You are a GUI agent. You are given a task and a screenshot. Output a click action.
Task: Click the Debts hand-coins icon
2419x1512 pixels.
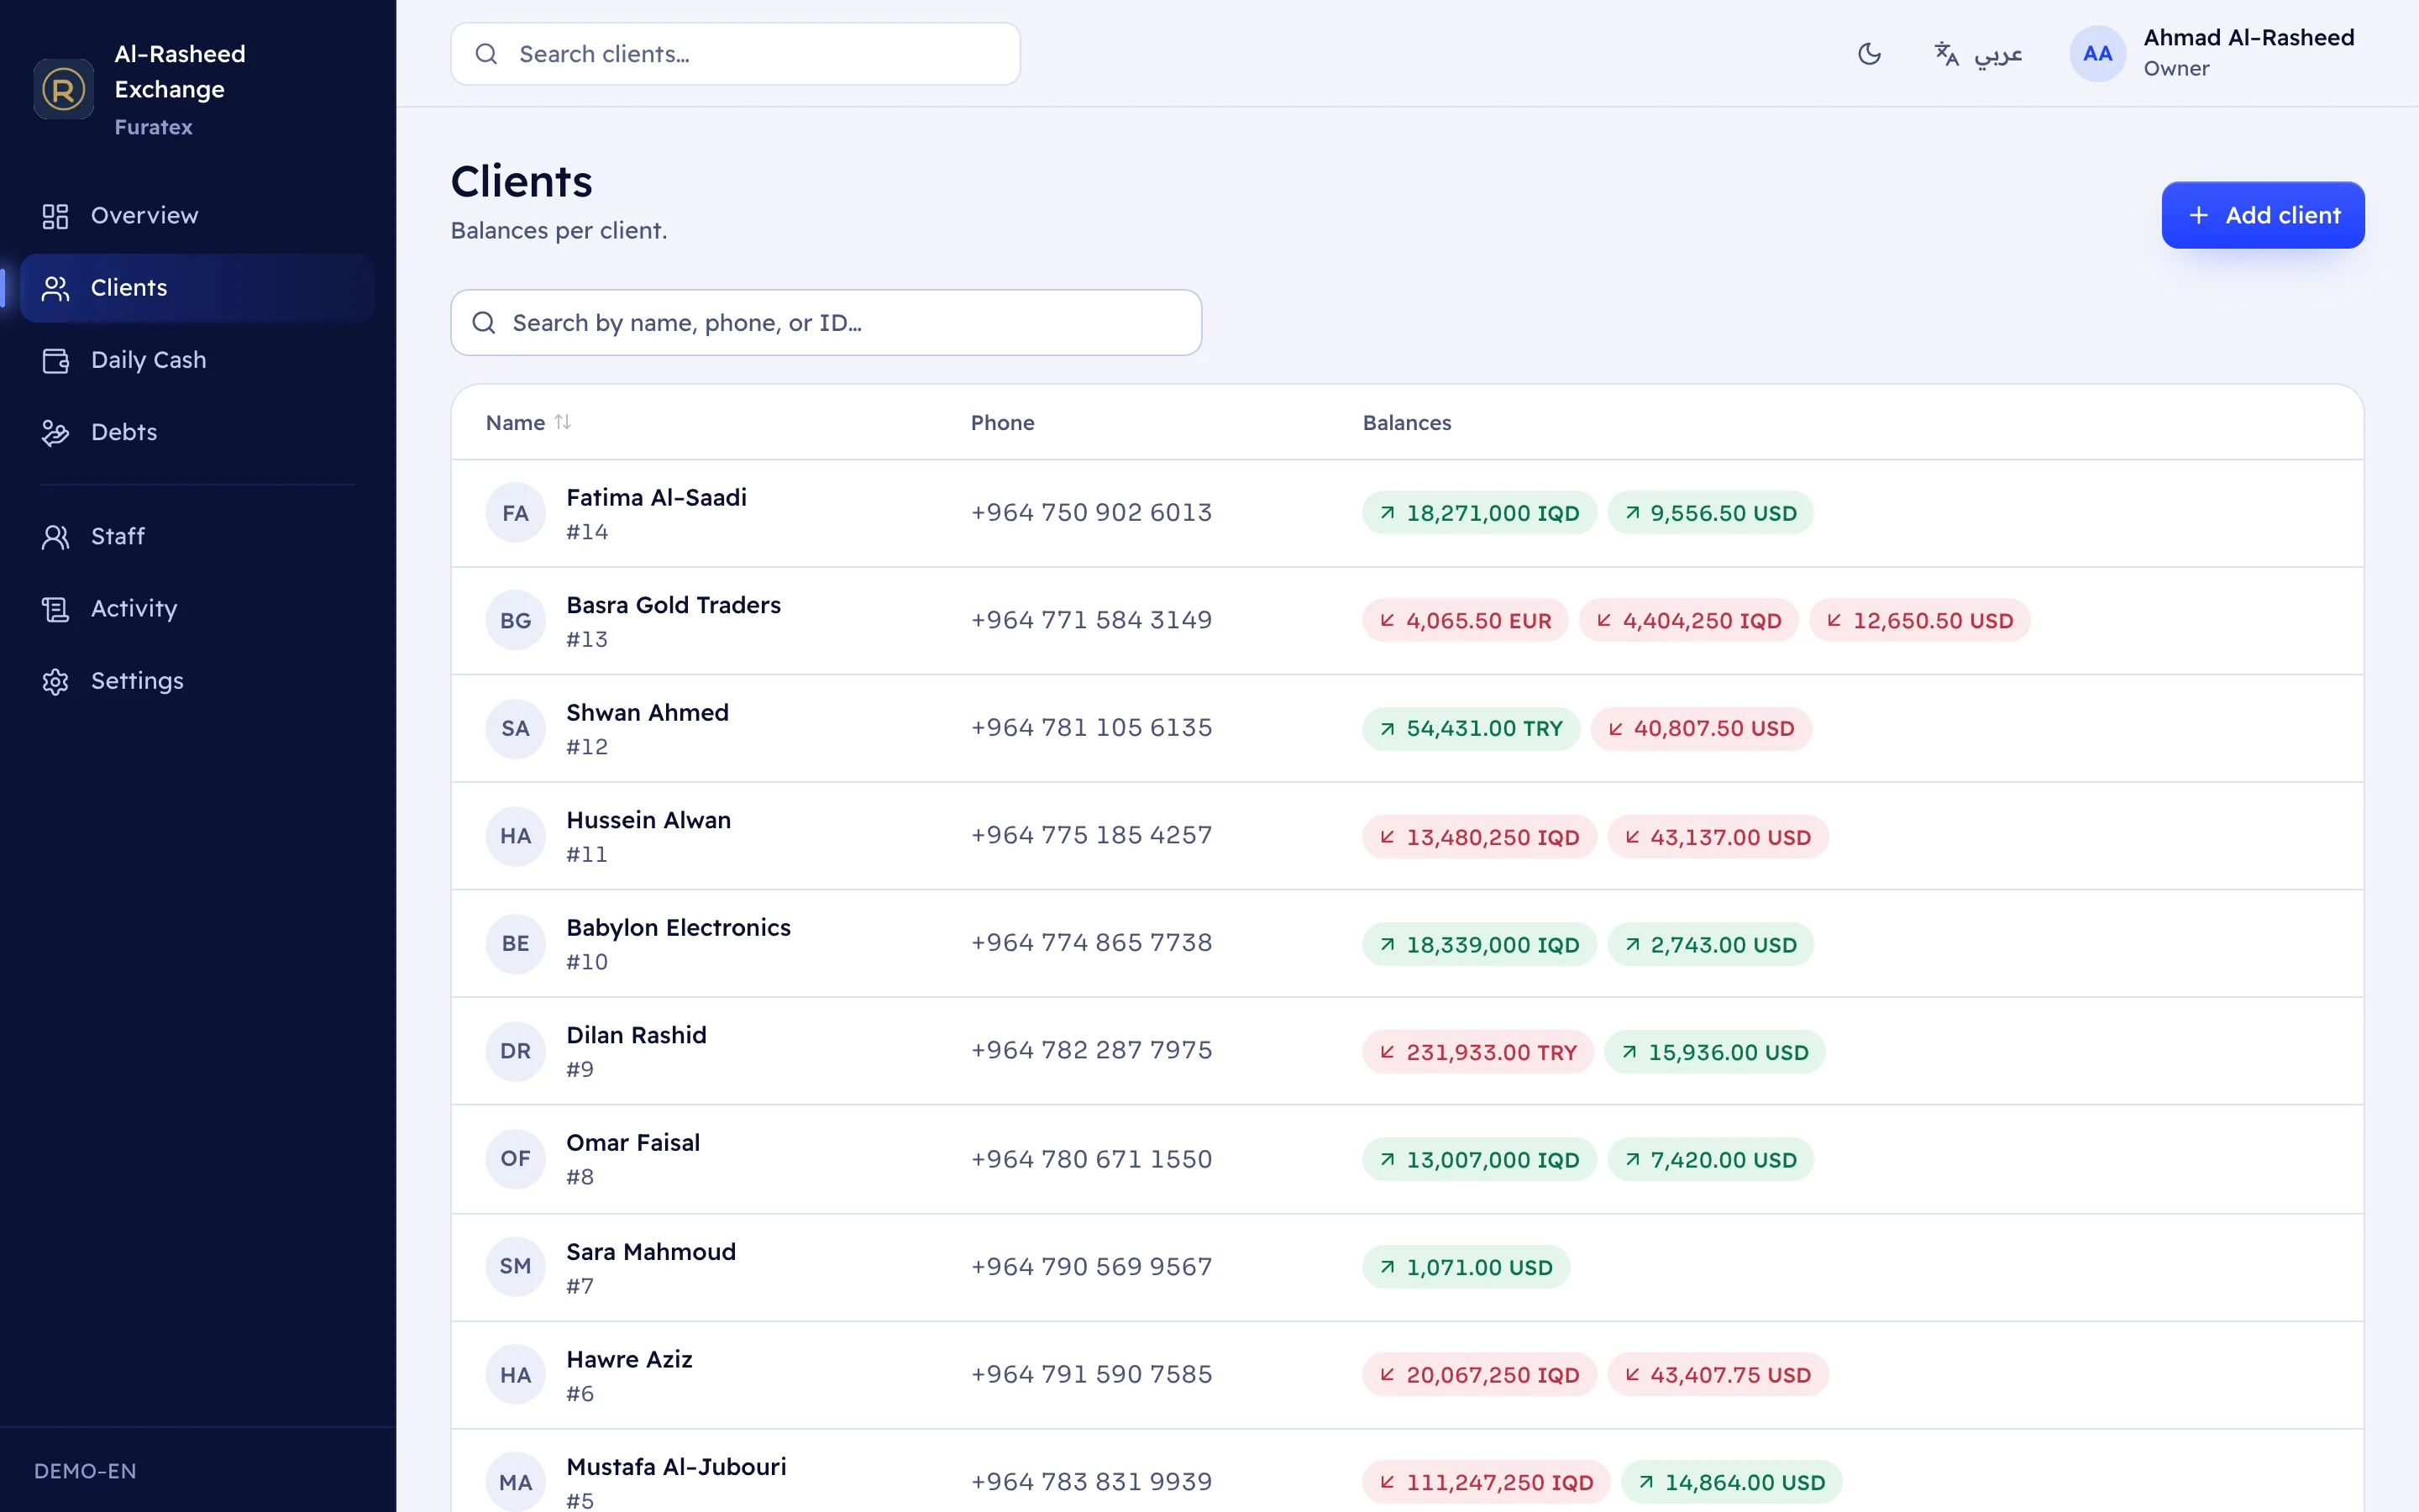(x=55, y=432)
